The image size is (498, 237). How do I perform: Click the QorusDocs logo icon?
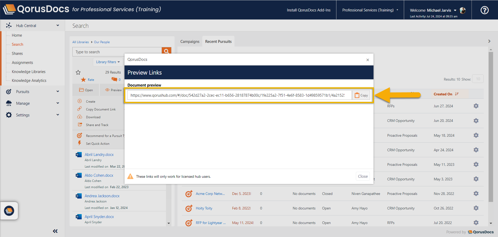pos(9,9)
